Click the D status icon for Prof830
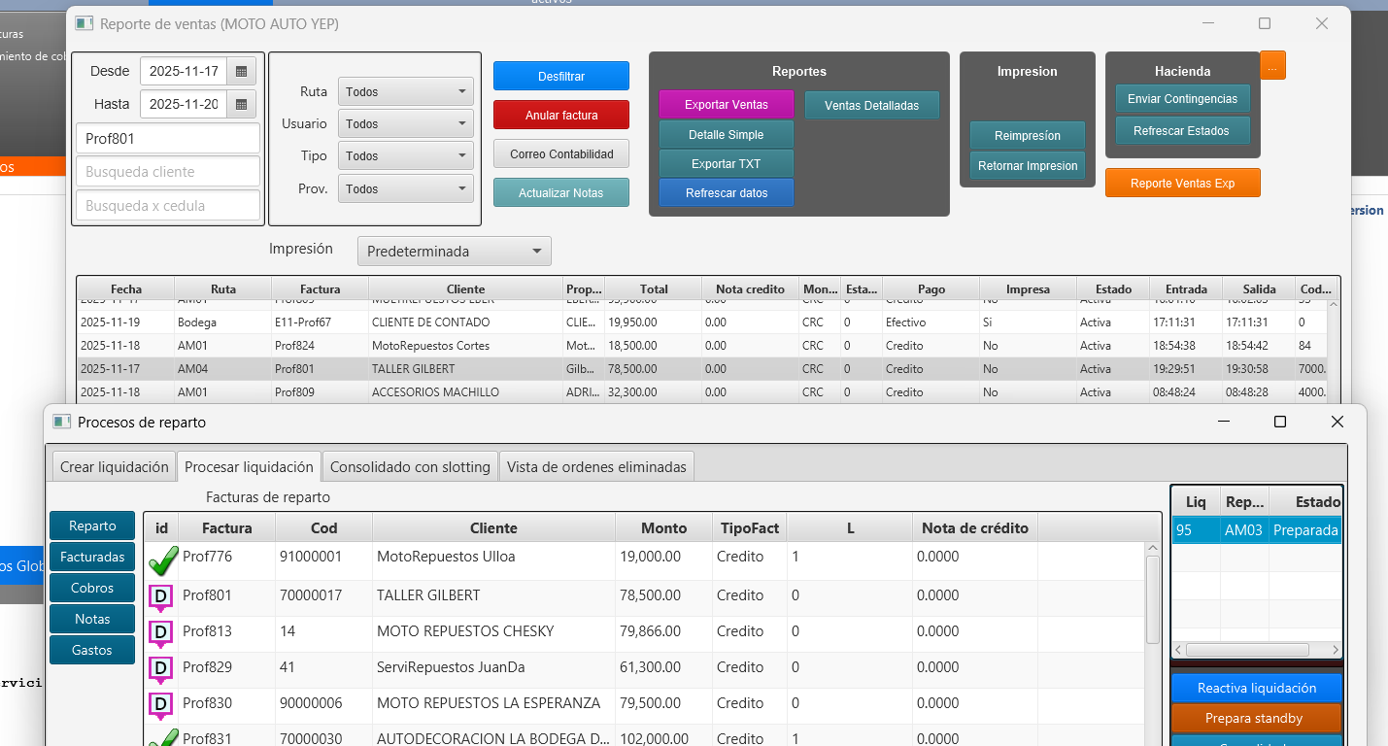Screen dimensions: 1388x746 click(x=160, y=704)
